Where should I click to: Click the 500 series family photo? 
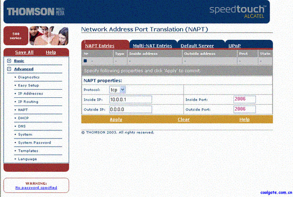(49, 36)
